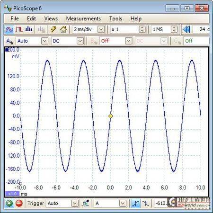
Task: Open the Measurements menu
Action: click(x=83, y=18)
